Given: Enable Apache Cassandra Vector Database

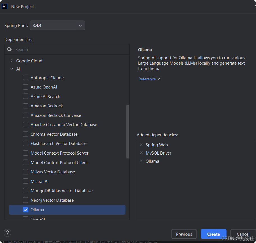Looking at the screenshot, I should (26, 124).
